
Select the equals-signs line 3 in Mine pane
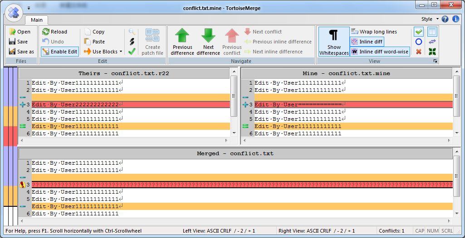[x=353, y=105]
